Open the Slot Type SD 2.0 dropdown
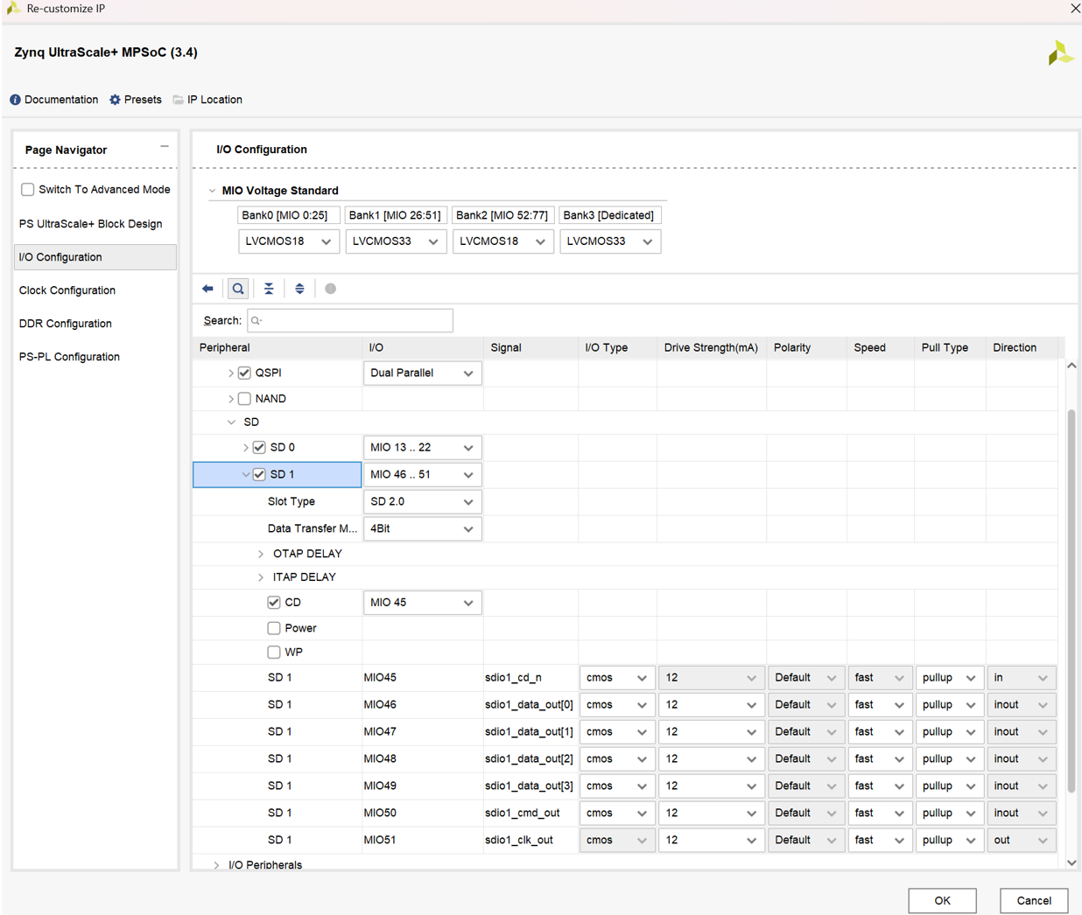The image size is (1082, 915). [422, 502]
